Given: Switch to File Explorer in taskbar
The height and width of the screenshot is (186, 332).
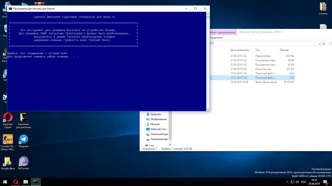Looking at the screenshot, I should coord(25,182).
